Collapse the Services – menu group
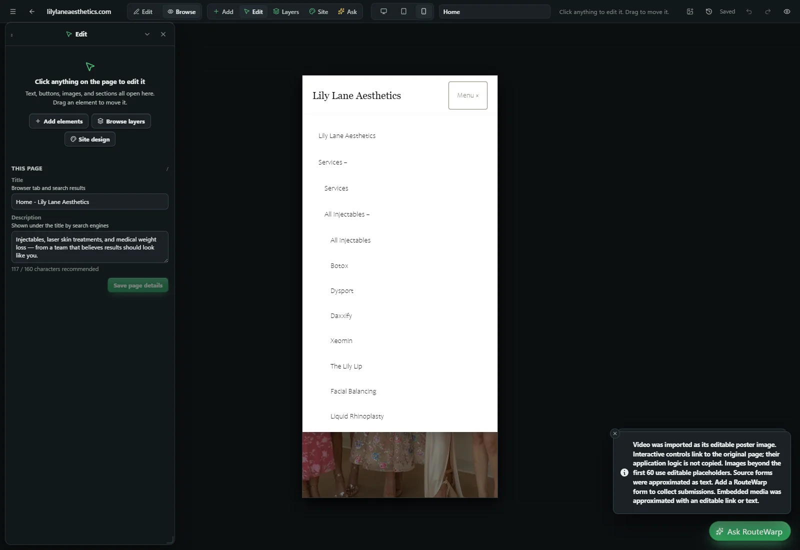The width and height of the screenshot is (800, 550). click(x=332, y=162)
